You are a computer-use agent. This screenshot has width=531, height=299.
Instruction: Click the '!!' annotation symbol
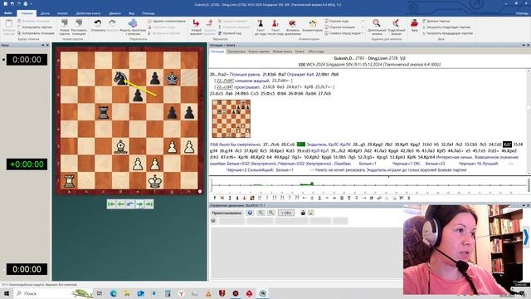tap(260, 198)
